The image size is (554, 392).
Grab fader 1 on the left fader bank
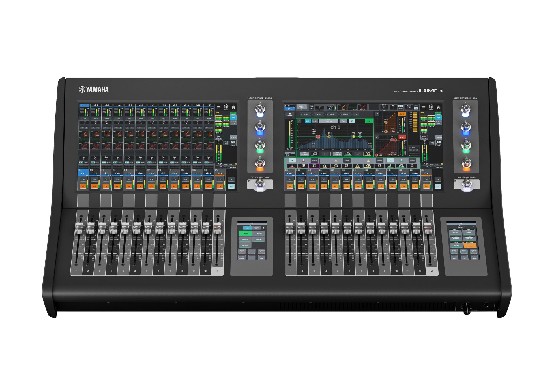point(79,227)
